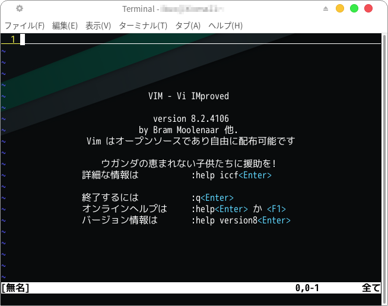
Task: Click the ":q<Enter>" quit command text
Action: click(x=212, y=198)
